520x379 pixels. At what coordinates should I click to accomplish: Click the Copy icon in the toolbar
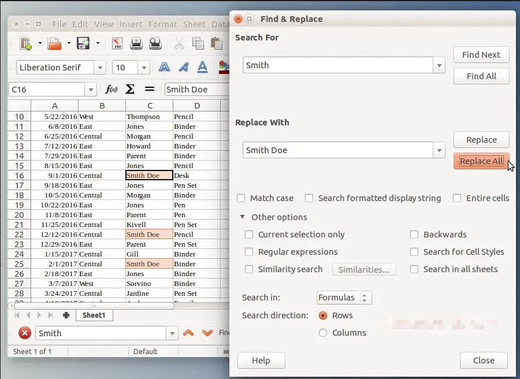coord(197,44)
